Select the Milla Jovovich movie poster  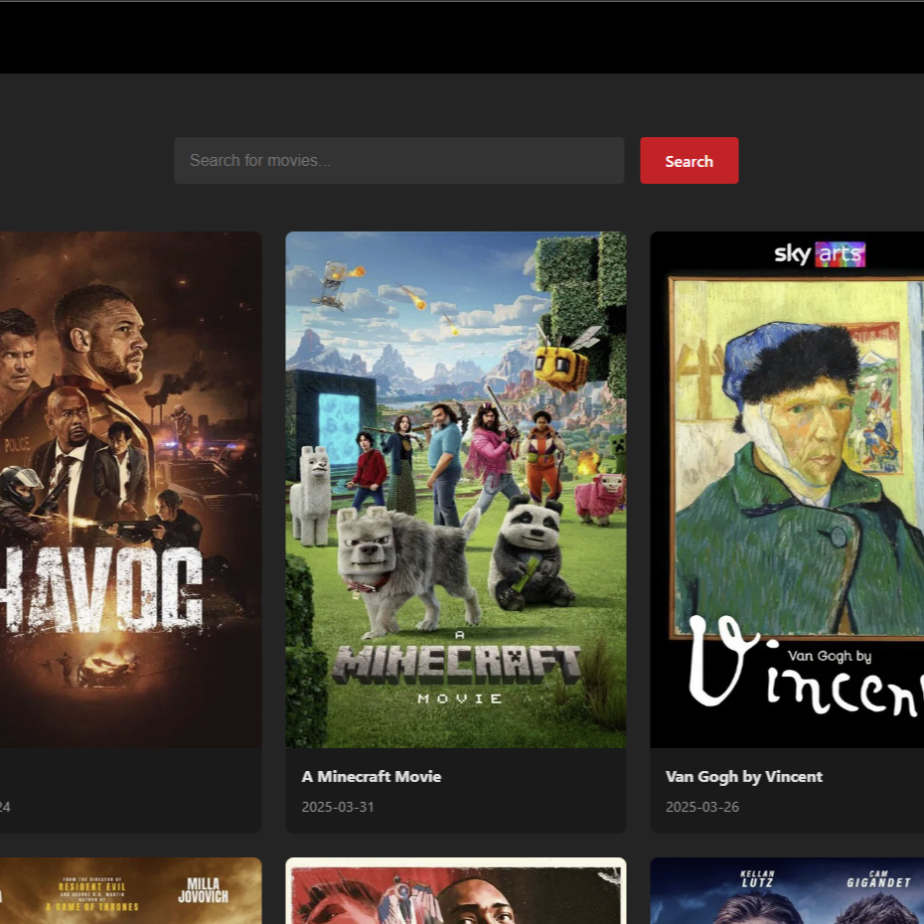[129, 891]
